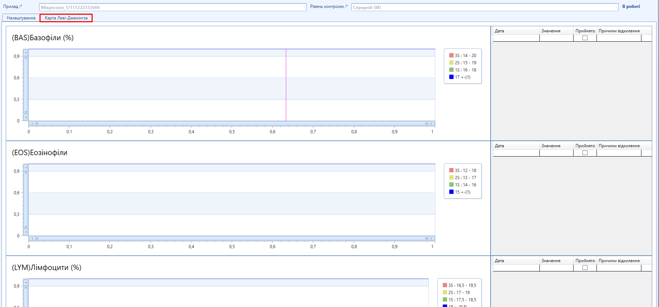Click the Базофіли chart horizontal scrollbar track
This screenshot has height=307, width=659.
point(232,124)
